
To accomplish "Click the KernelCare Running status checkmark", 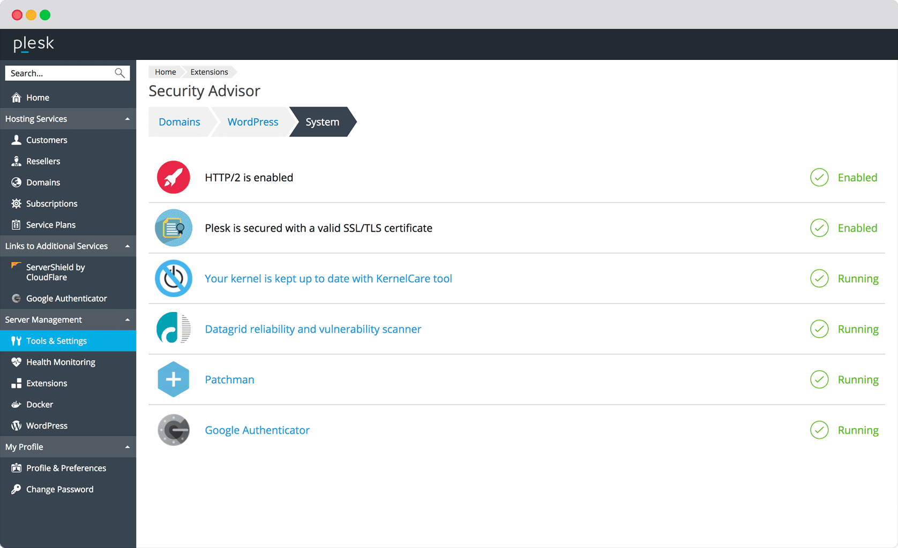I will click(819, 278).
